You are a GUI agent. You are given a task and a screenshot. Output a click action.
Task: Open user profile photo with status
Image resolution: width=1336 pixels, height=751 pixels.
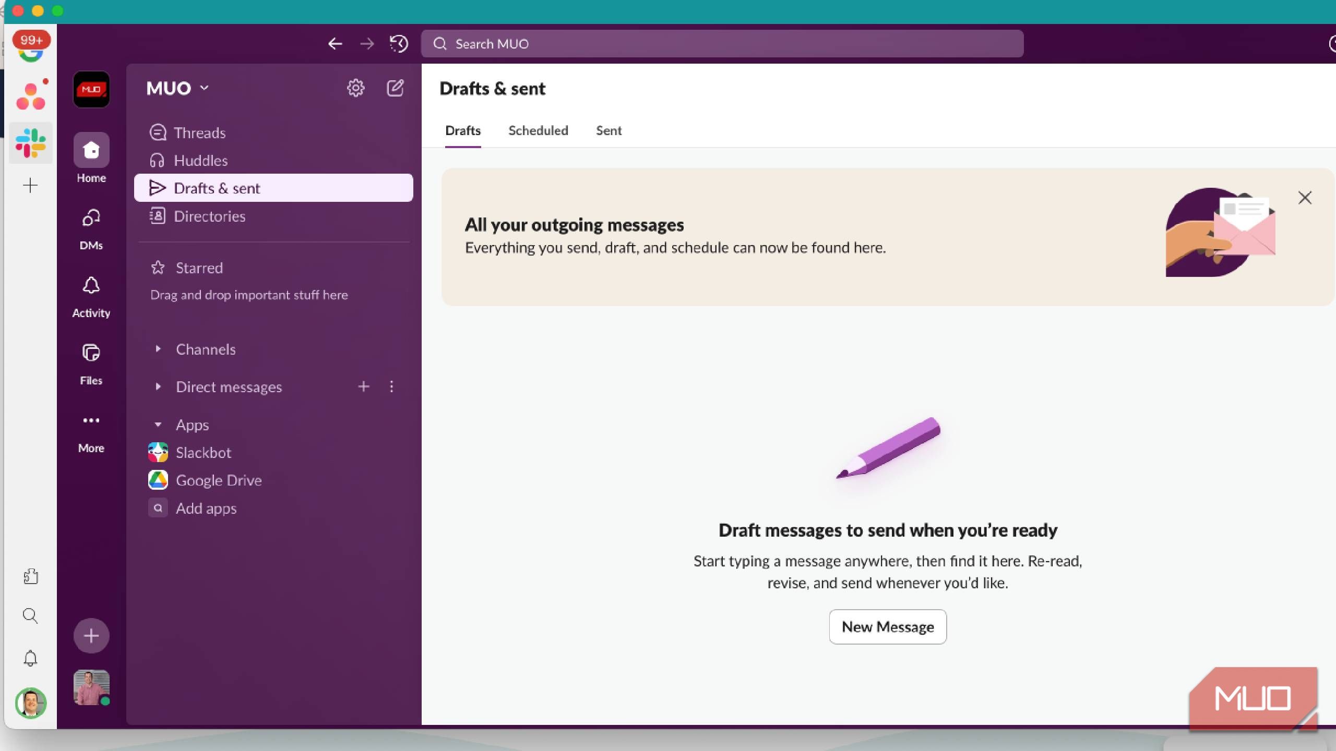point(91,687)
